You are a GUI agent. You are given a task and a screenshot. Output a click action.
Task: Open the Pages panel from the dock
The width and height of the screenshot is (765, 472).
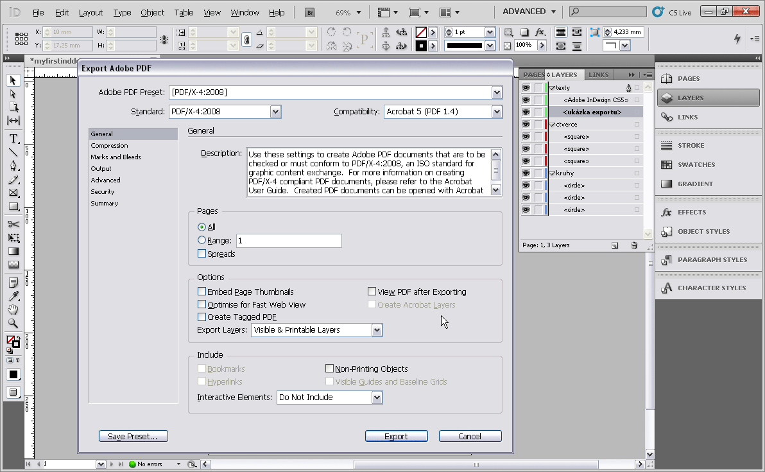(709, 78)
